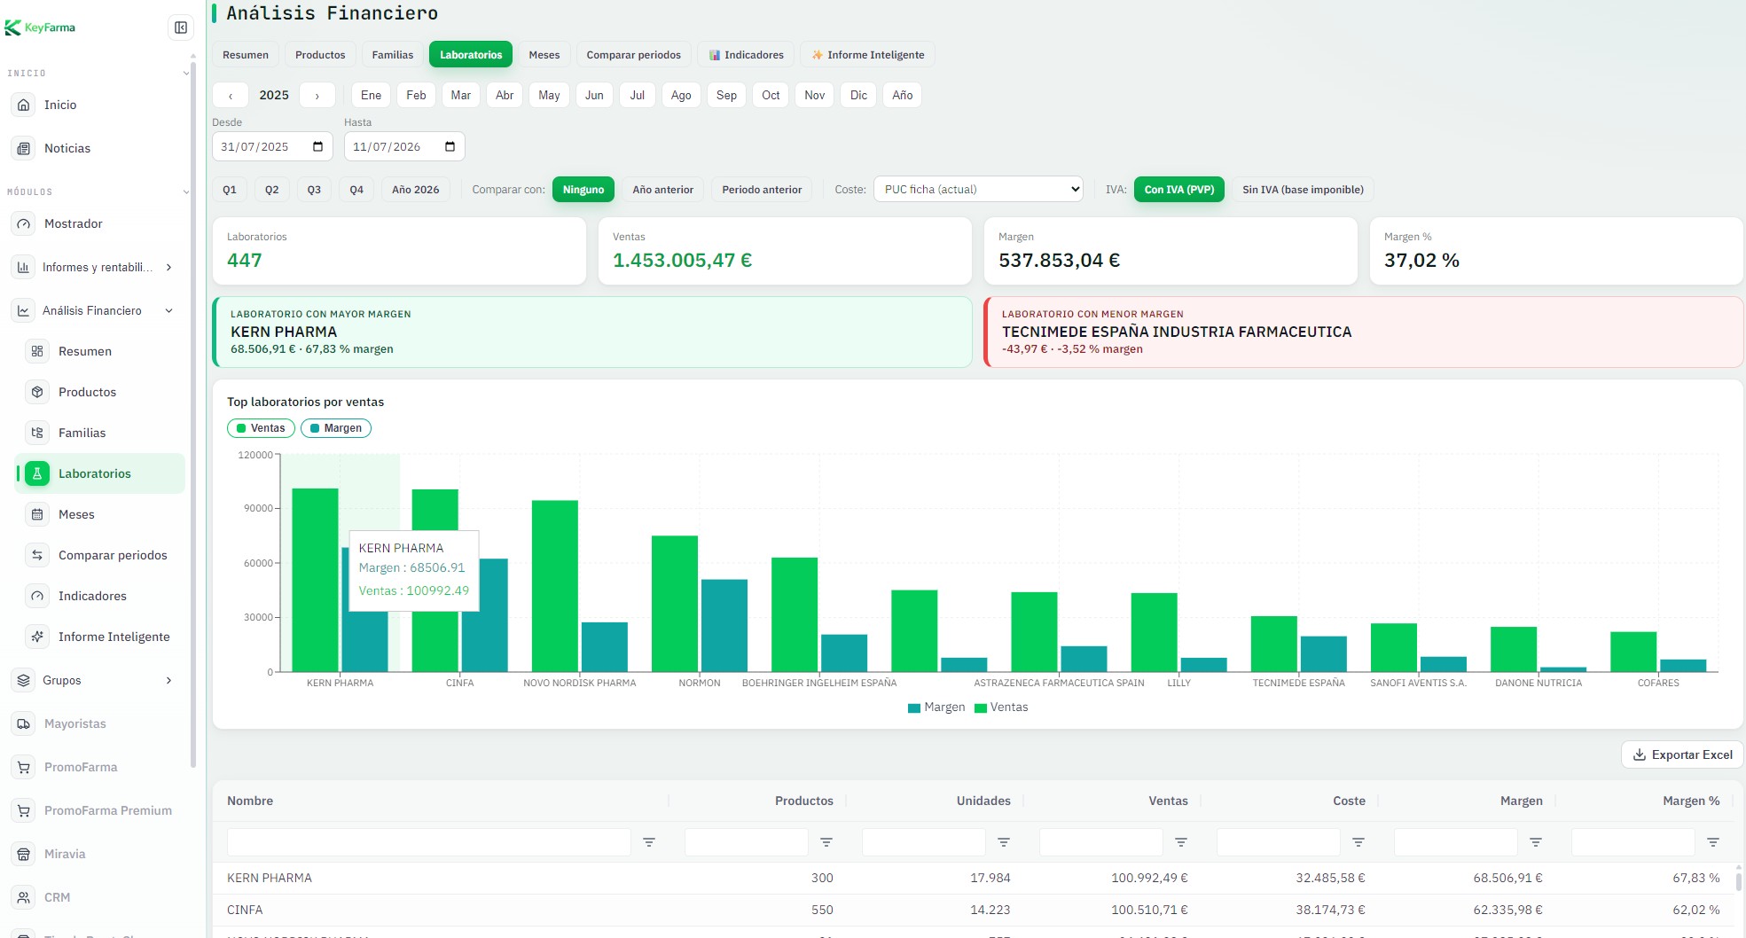The width and height of the screenshot is (1746, 938).
Task: Collapse the MÓDULOS sidebar section
Action: point(185,192)
